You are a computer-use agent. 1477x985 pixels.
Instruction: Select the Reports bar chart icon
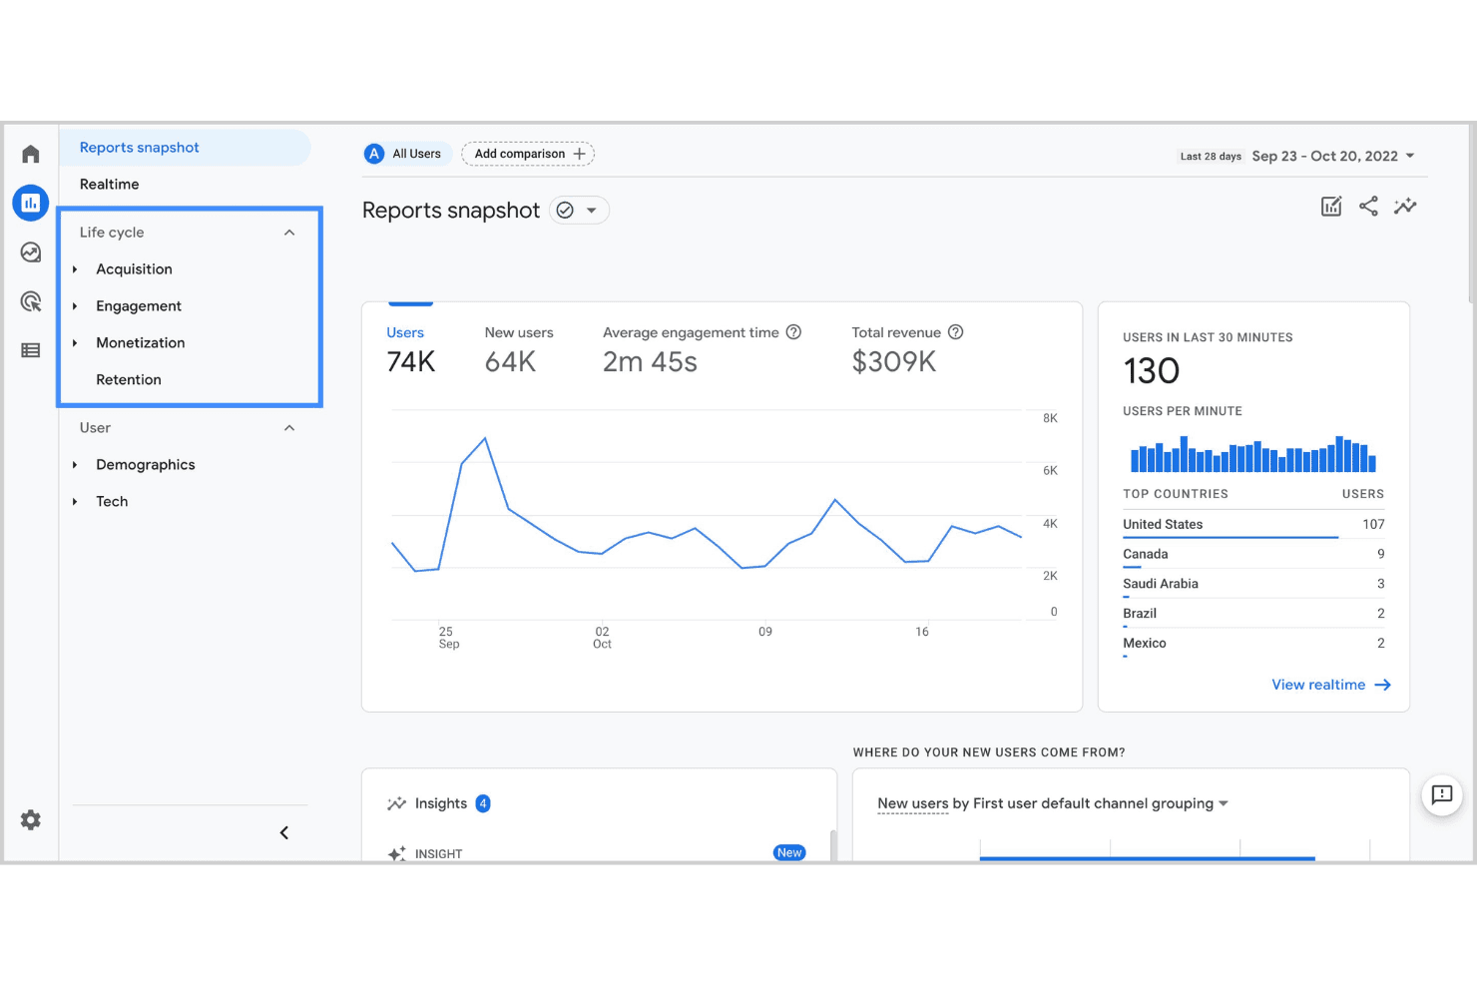(x=31, y=203)
